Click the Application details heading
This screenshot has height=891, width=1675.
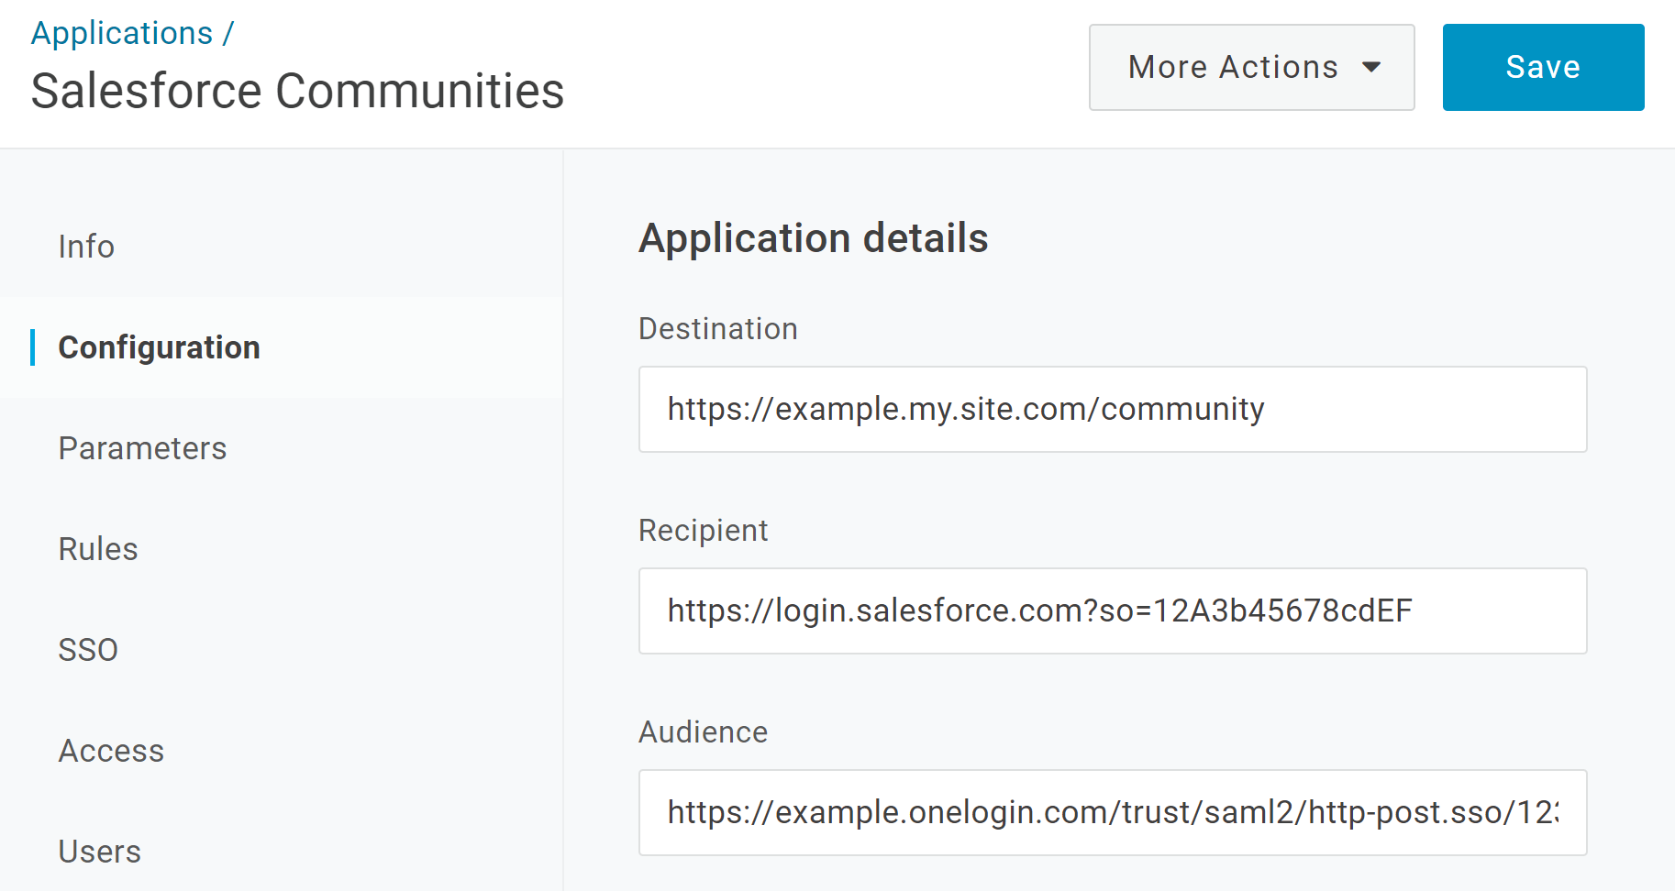(813, 238)
